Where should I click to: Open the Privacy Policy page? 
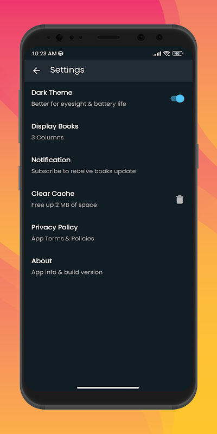click(x=108, y=233)
